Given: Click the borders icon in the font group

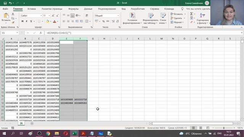Looking at the screenshot, I should 39,21.
